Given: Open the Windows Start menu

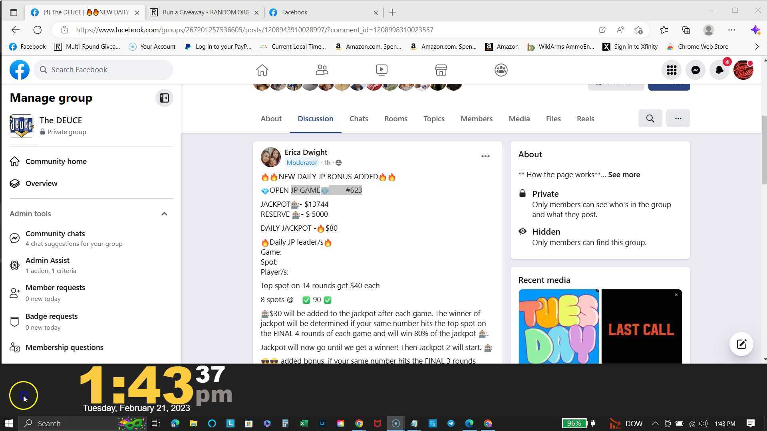Looking at the screenshot, I should 9,423.
